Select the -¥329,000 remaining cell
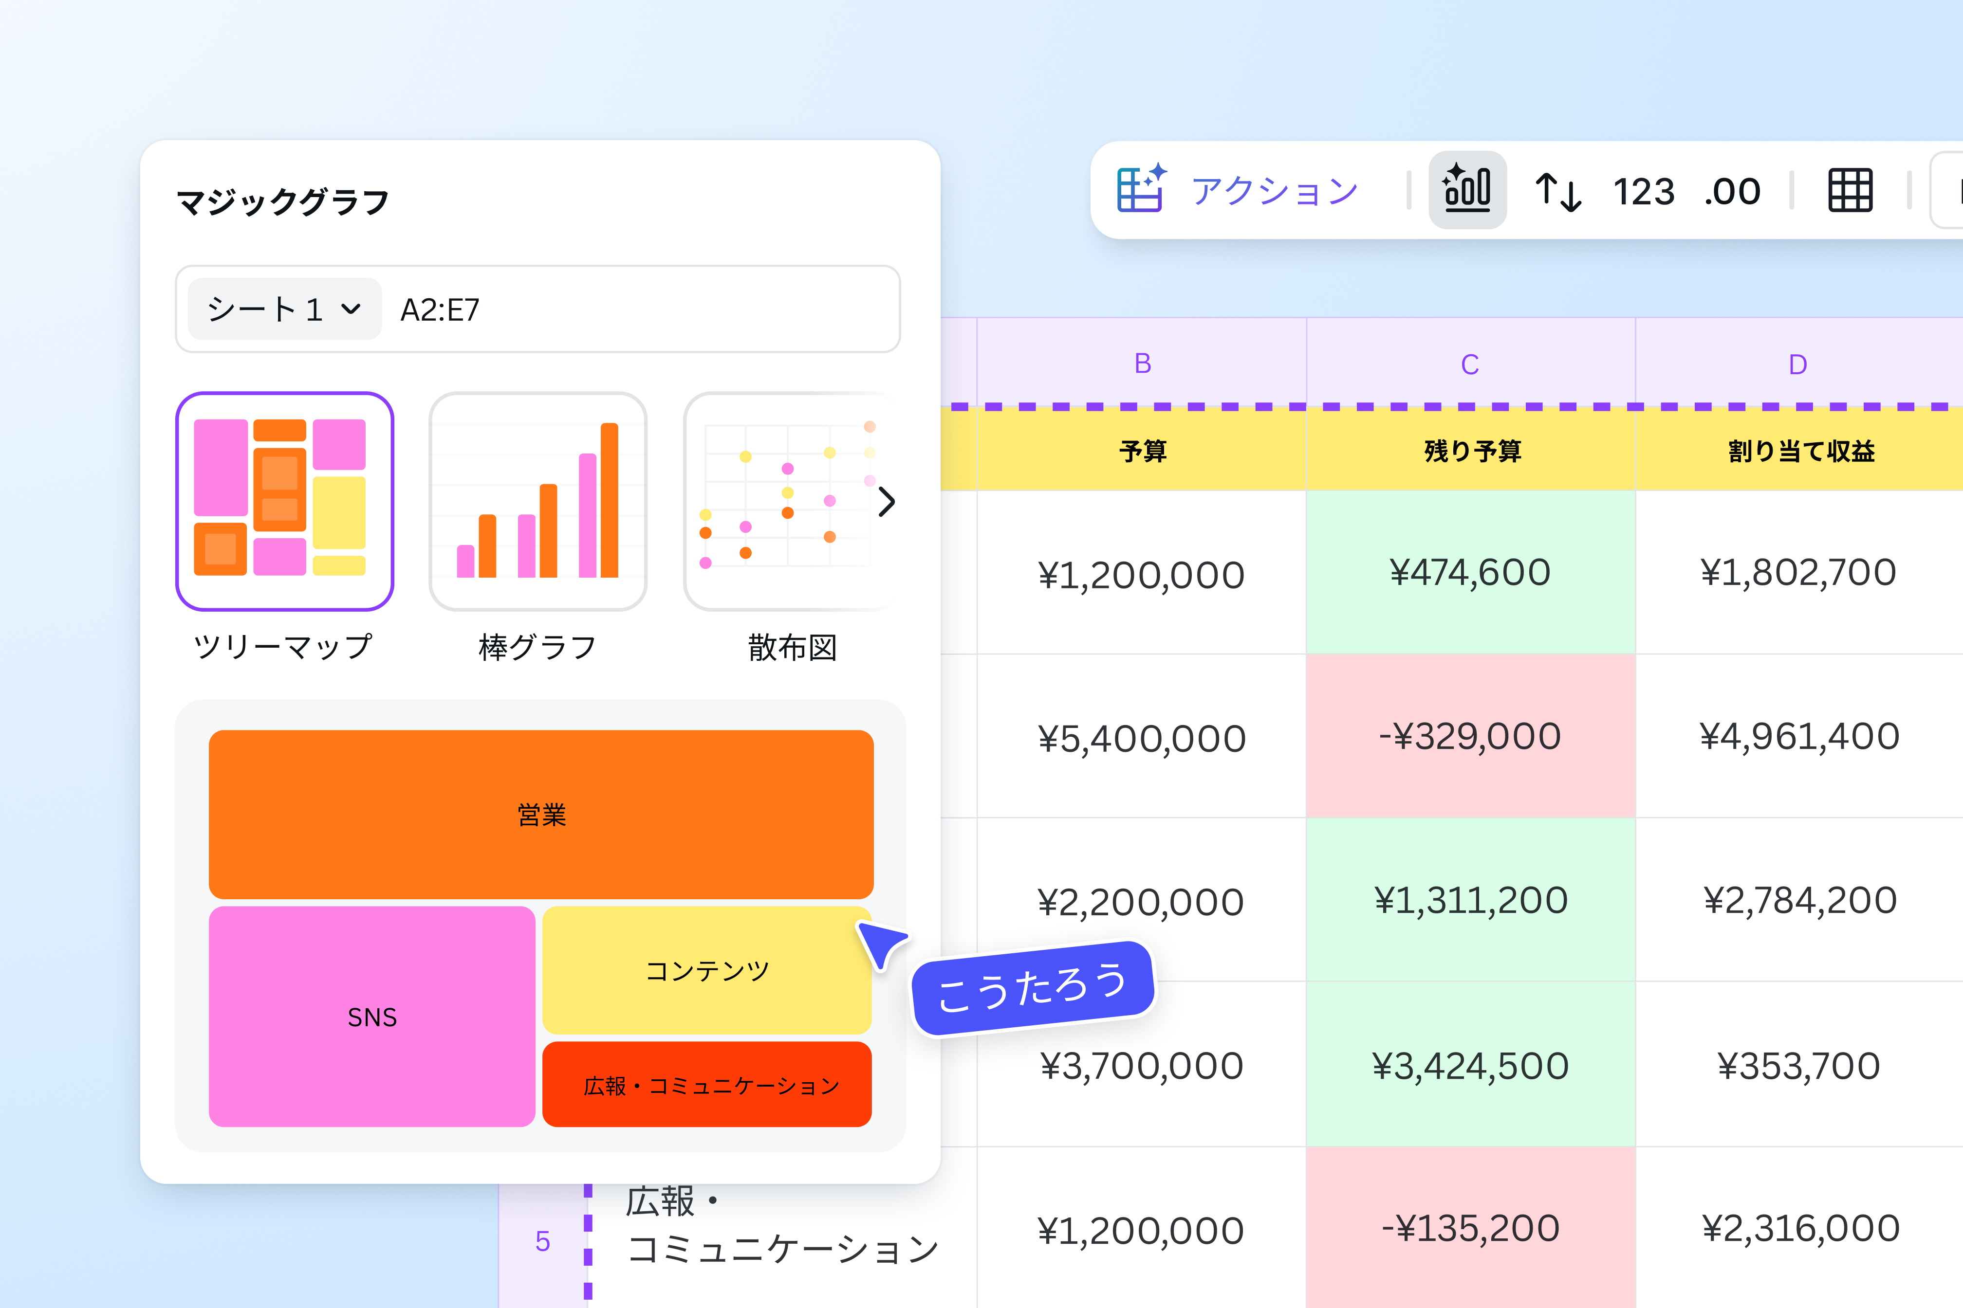 click(x=1471, y=737)
